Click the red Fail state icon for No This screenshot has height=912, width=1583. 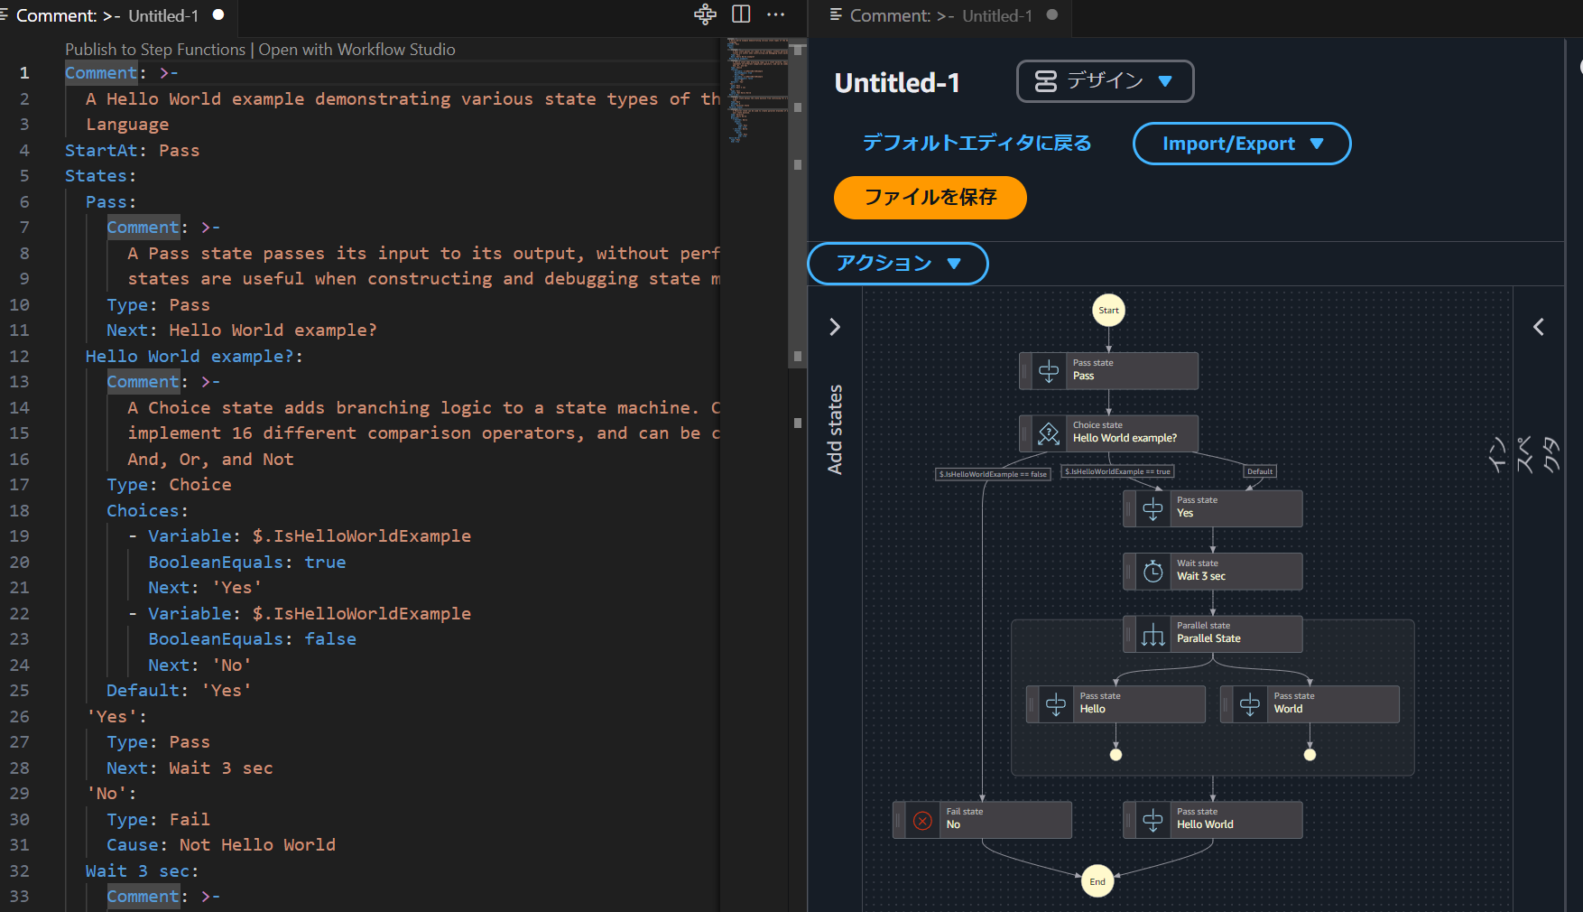click(x=922, y=820)
